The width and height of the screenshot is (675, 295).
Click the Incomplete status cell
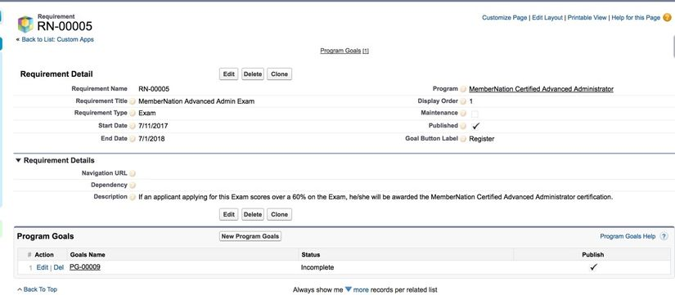tap(317, 267)
